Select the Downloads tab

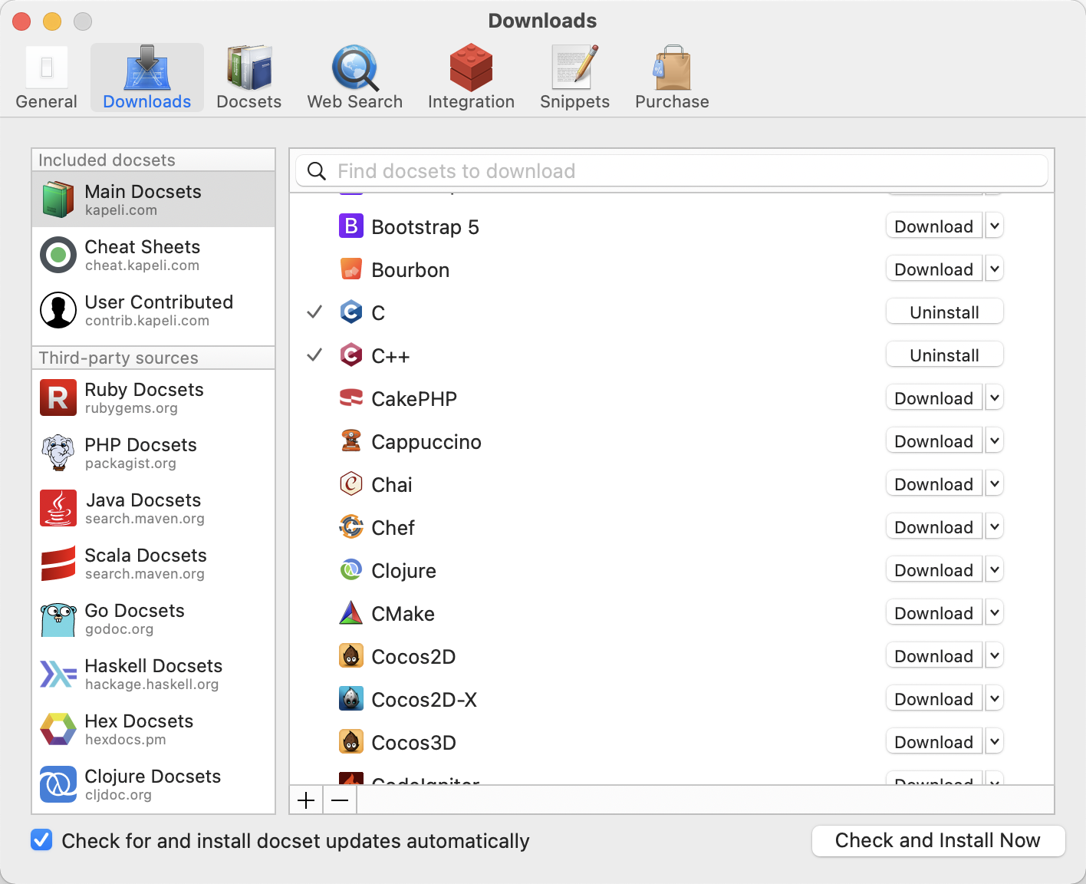pyautogui.click(x=147, y=78)
